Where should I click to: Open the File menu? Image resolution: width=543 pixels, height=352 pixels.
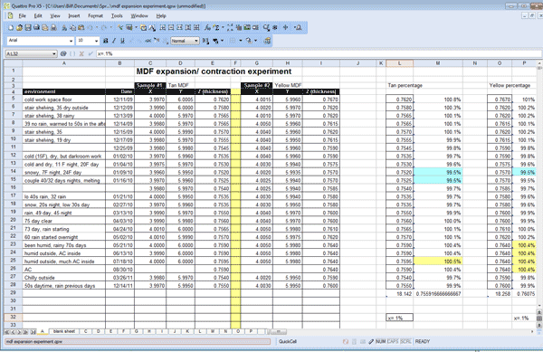pyautogui.click(x=22, y=16)
